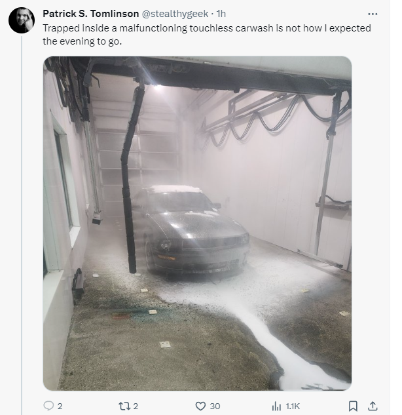Click the 30 likes count
Screen dimensions: 402x415
pyautogui.click(x=215, y=406)
